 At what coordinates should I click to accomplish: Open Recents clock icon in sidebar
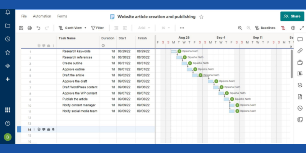[8, 39]
